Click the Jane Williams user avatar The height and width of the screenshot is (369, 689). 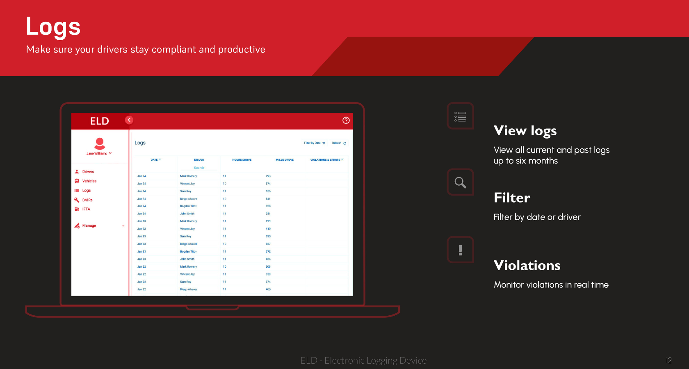click(x=99, y=143)
